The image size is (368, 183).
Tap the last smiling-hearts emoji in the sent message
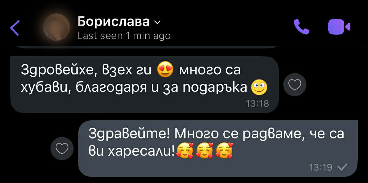click(224, 150)
